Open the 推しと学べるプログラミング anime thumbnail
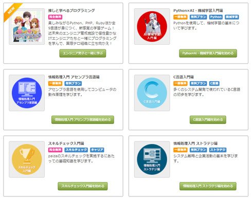 coord(27,27)
